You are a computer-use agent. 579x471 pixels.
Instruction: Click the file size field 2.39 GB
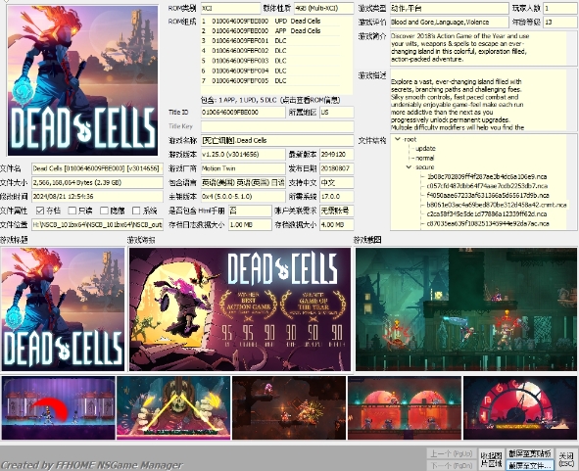pos(97,182)
